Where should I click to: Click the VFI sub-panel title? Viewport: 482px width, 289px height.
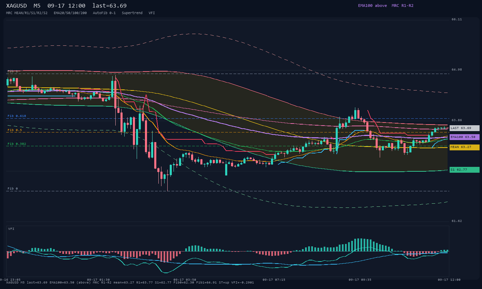[11, 229]
